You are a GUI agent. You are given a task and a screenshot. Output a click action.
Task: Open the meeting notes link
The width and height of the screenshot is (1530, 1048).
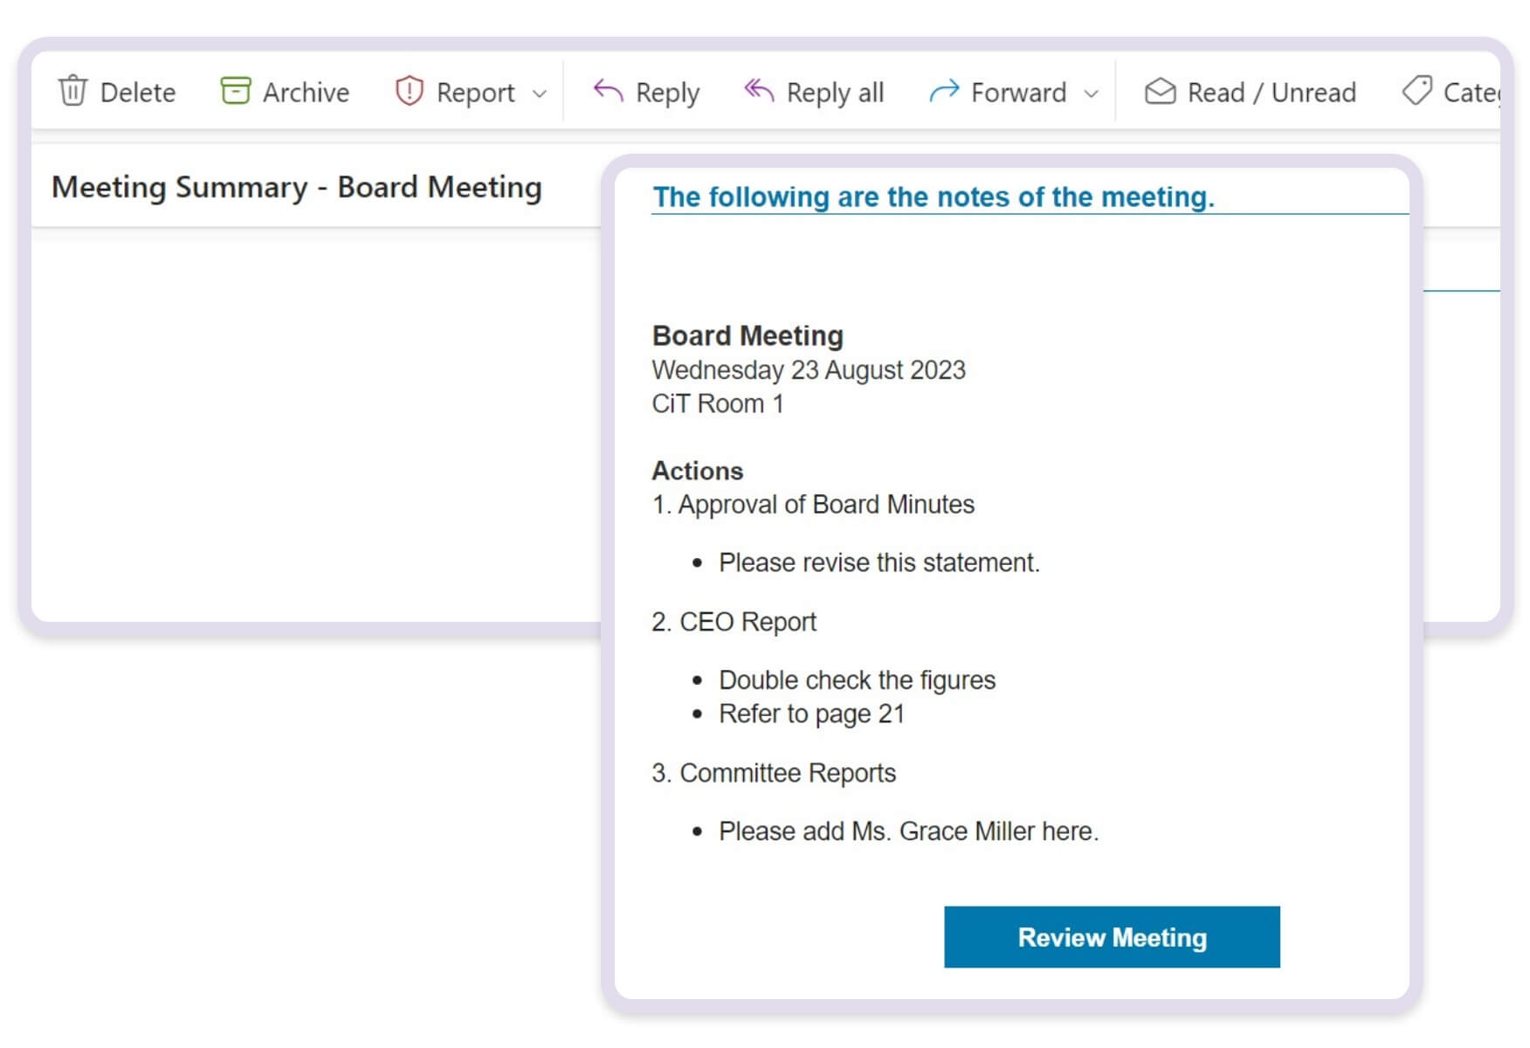click(934, 197)
